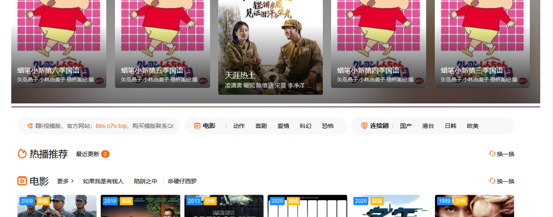Open the 电影 label in category bar
The image size is (553, 217).
point(209,126)
